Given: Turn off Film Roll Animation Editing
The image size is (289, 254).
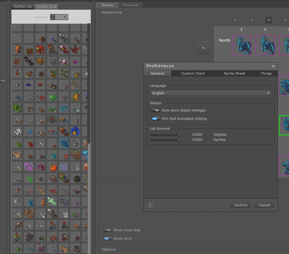Looking at the screenshot, I should (156, 119).
